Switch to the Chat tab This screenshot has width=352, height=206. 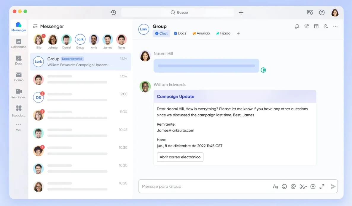161,33
